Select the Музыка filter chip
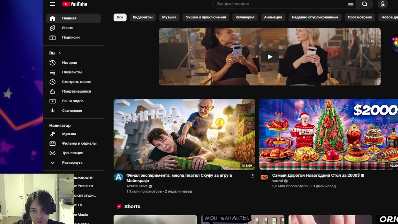This screenshot has width=398, height=224. (x=169, y=17)
